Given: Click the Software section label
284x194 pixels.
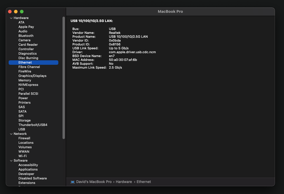Looking at the screenshot, I should (21, 160).
